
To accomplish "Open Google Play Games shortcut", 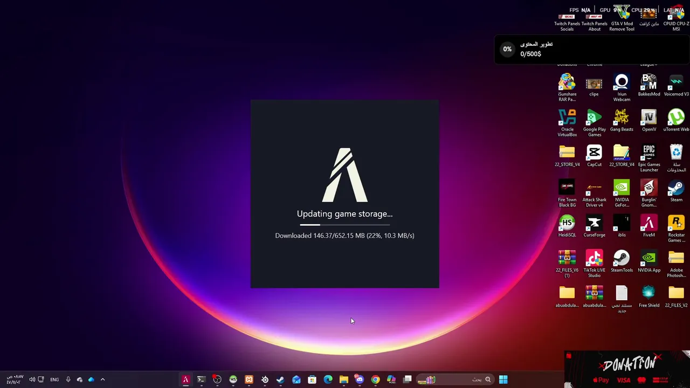I will pos(594,123).
